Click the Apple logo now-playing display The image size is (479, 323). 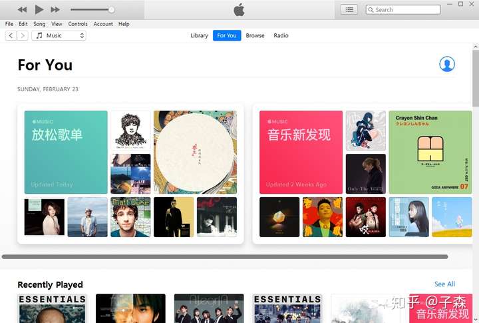239,10
